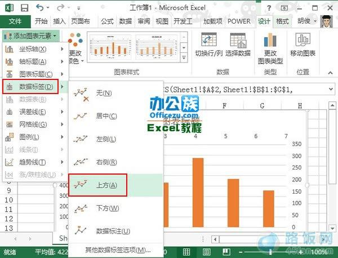Click horizontal scrollbar left arrow

215,239
